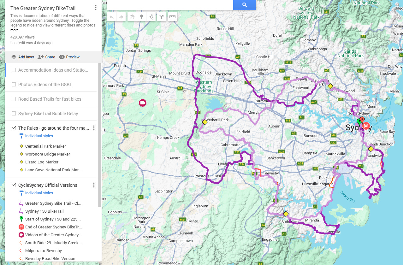Click the yellow diamond marker near Sutherland
Screen dimensions: 403x265
(286, 214)
